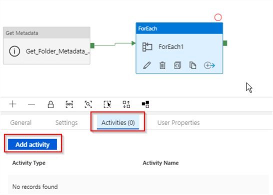Reset the canvas zoom to 100%

pos(69,104)
